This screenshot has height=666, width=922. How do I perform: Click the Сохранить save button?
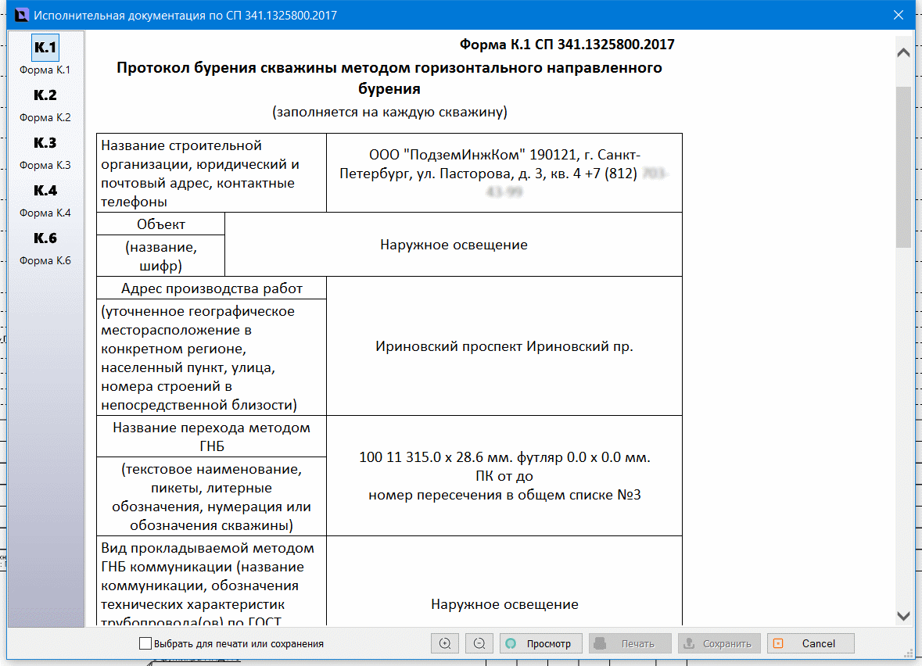point(719,643)
